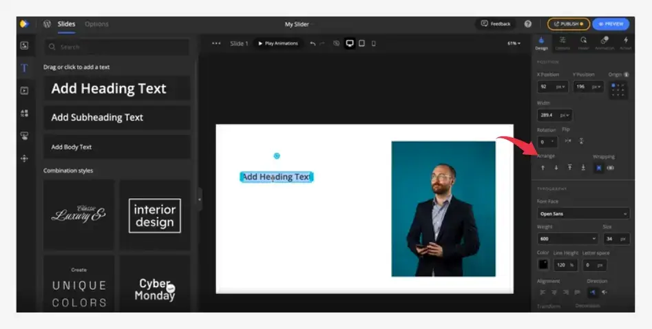Open the image media tool in sidebar

point(24,45)
